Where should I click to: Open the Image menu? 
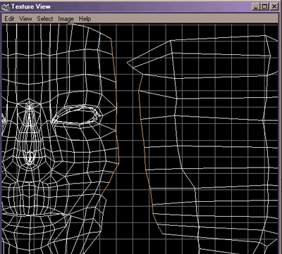[66, 19]
